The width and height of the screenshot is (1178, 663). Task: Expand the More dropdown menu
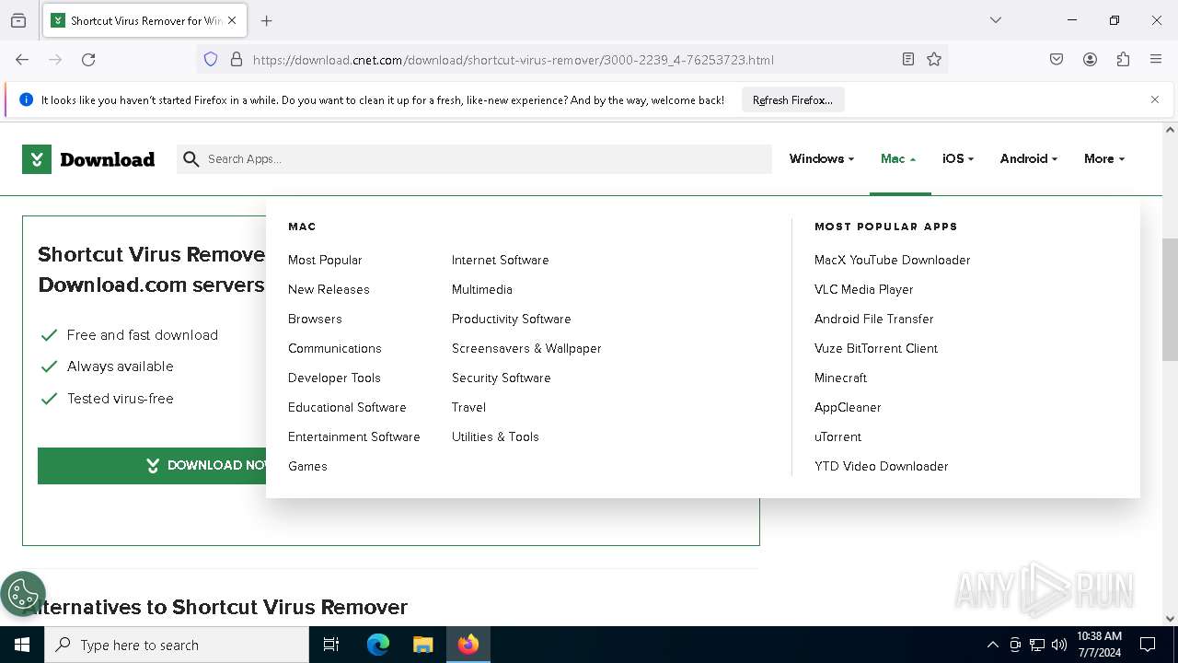pos(1104,158)
